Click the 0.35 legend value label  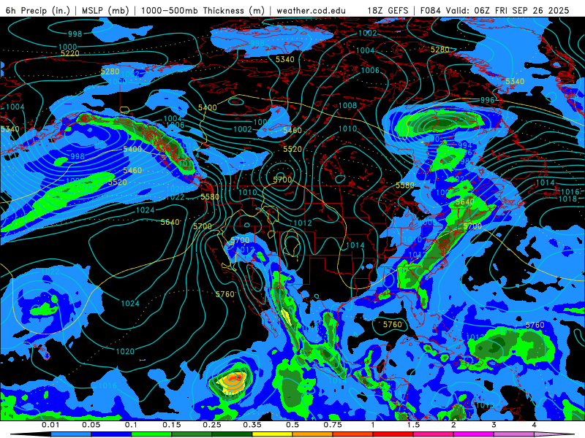[x=252, y=425]
